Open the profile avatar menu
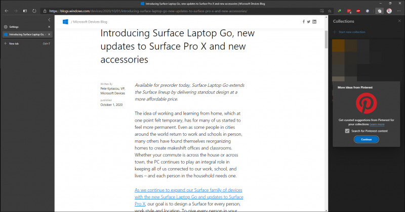 click(389, 11)
